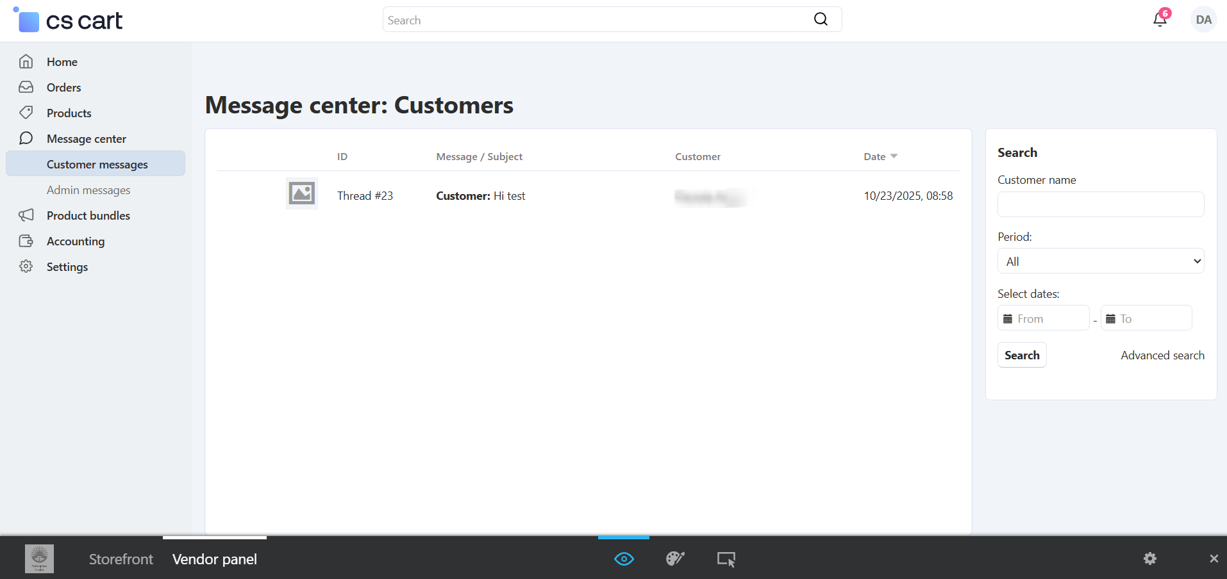
Task: Click the Product bundles megaphone icon
Action: pos(26,216)
